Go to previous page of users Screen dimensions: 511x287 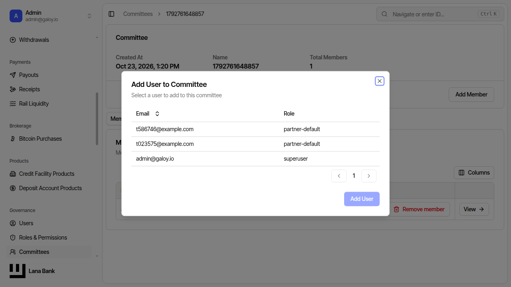[339, 176]
